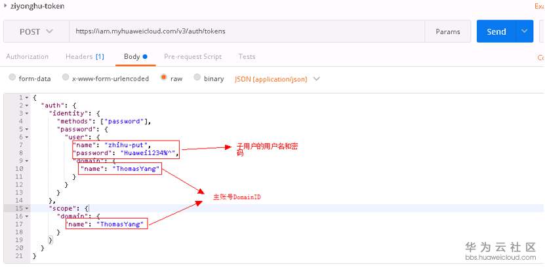Send the request
Viewport: 545px width, 267px height.
(x=496, y=31)
